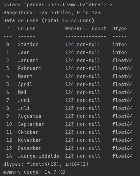Image resolution: width=140 pixels, height=176 pixels.
Task: Click the 'Augustus' column name
Action: 30,116
